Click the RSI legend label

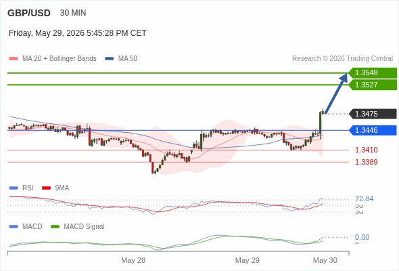point(28,188)
